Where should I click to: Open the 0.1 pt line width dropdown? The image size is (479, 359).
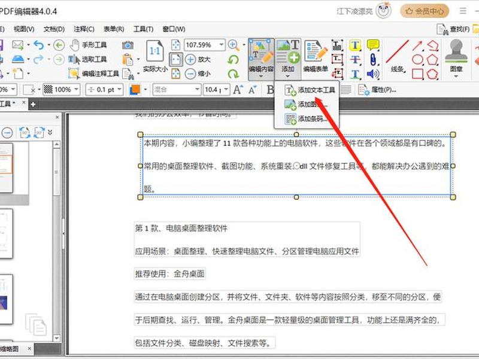click(x=119, y=90)
